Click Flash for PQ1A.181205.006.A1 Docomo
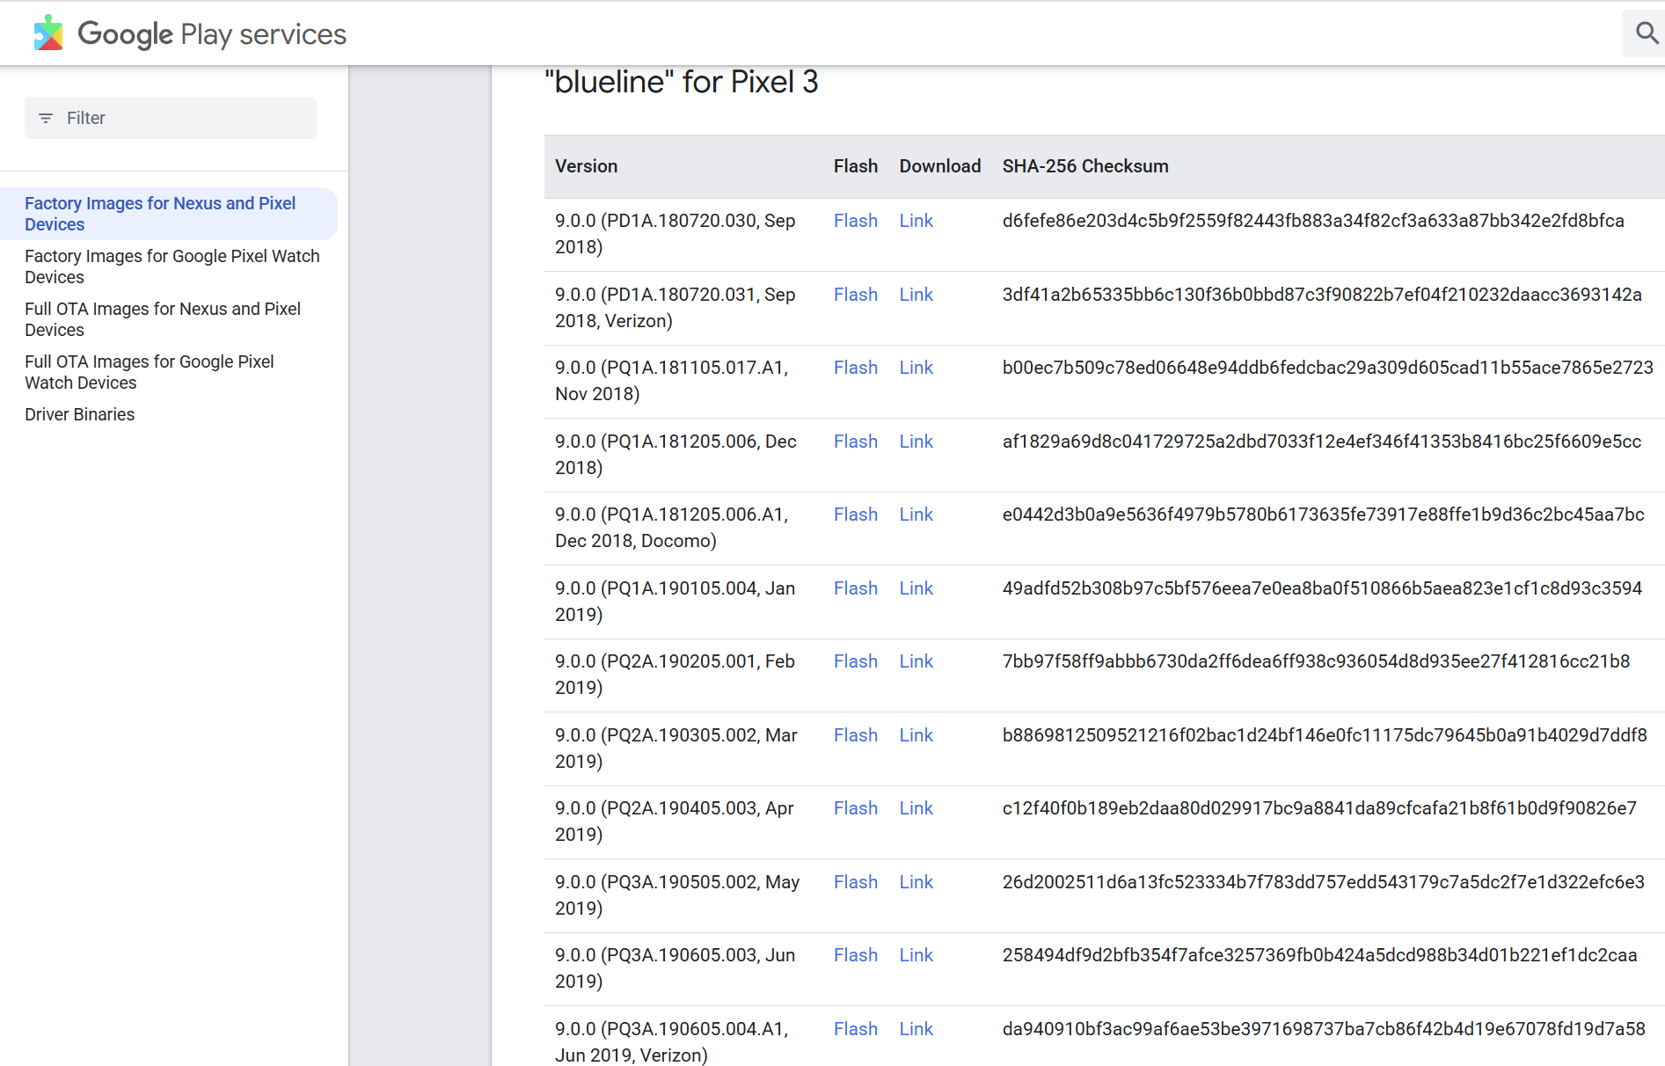The width and height of the screenshot is (1665, 1066). pyautogui.click(x=856, y=515)
